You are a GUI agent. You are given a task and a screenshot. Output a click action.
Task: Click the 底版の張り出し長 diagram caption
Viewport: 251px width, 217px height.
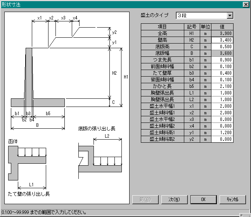(97, 129)
